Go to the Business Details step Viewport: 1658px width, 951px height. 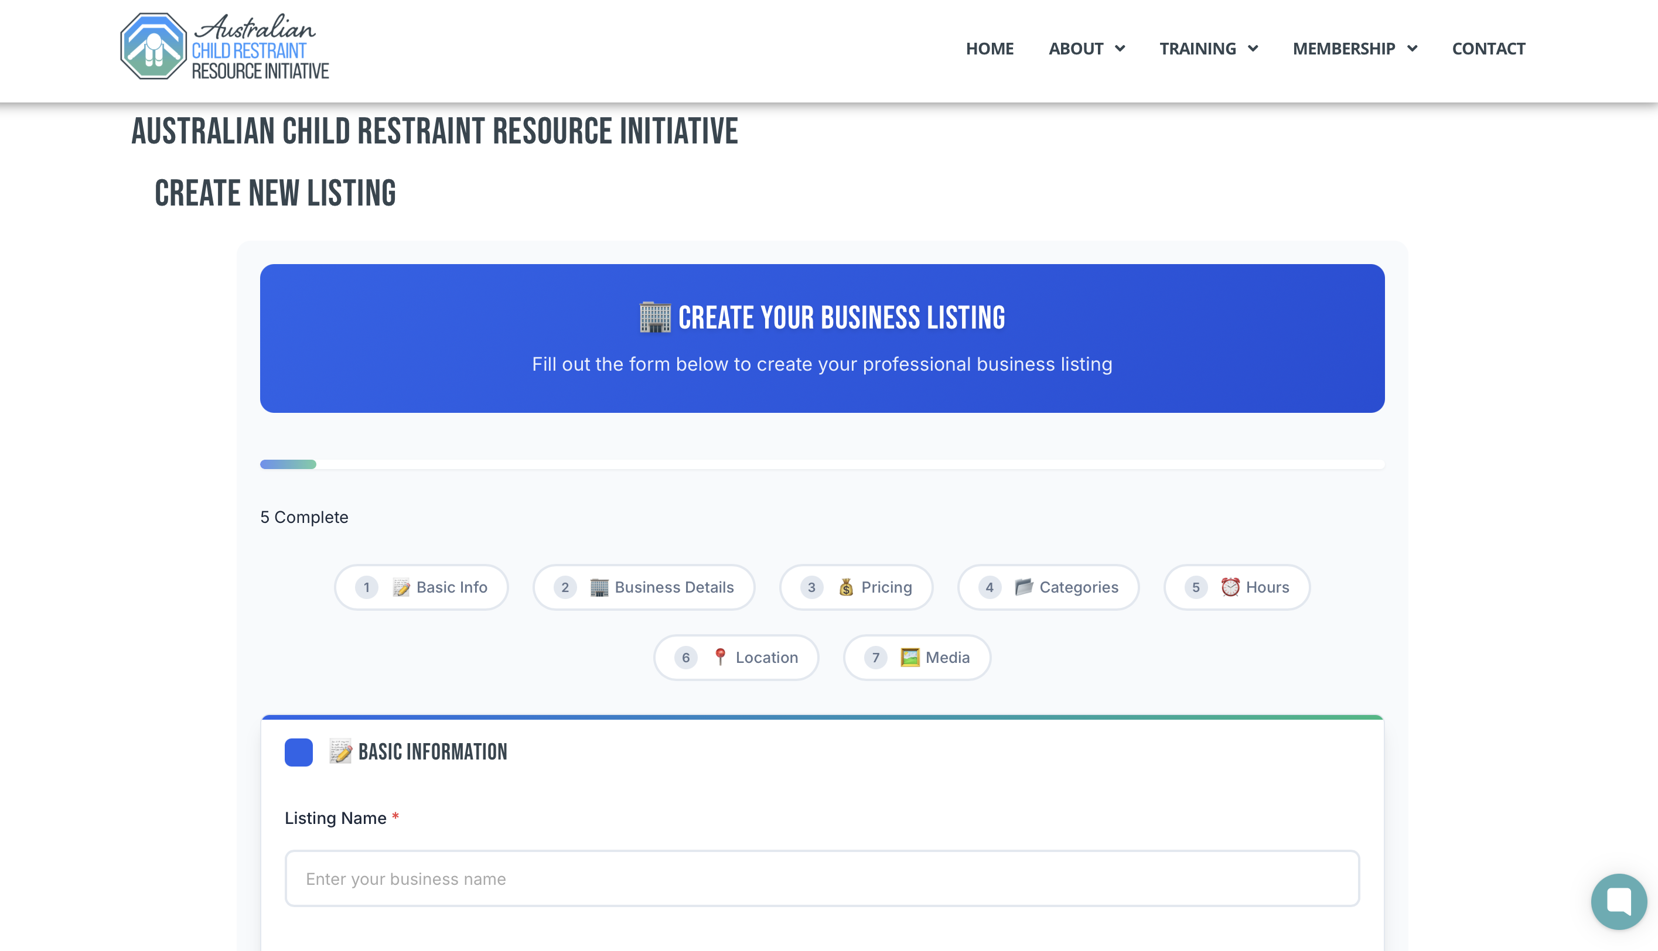[644, 587]
